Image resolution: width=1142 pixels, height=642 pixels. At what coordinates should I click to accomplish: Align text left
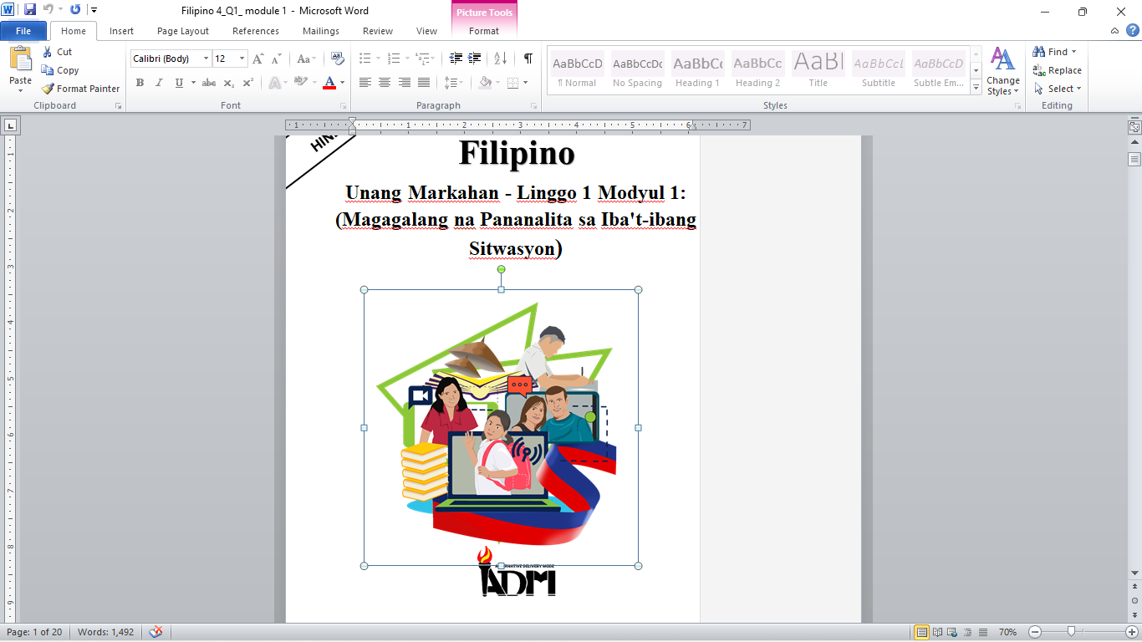click(x=365, y=83)
